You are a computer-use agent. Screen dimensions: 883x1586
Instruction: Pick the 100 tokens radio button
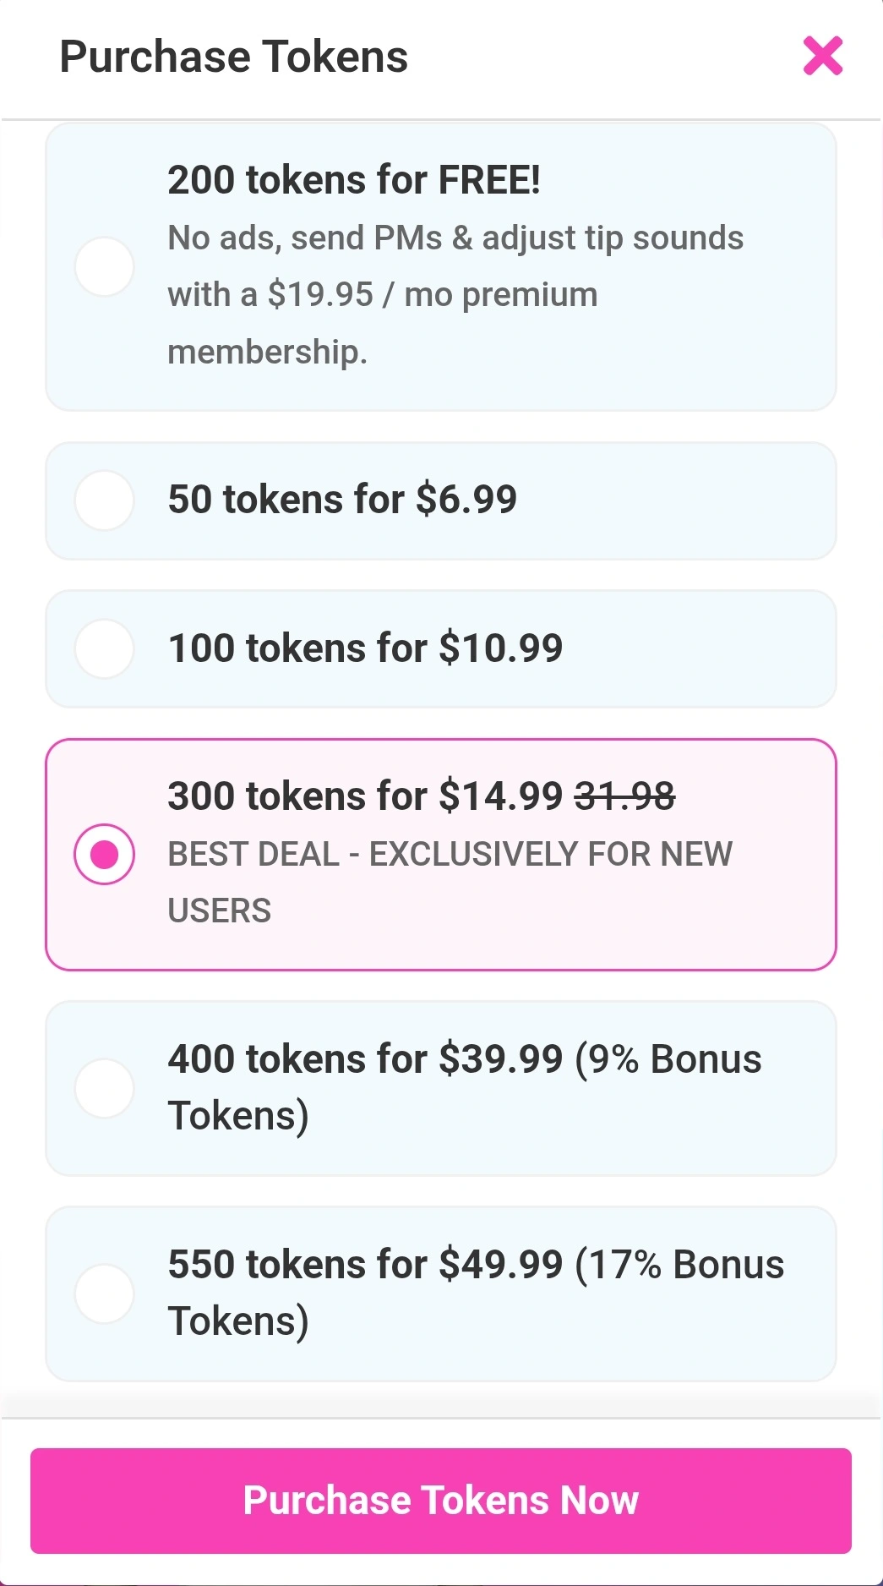[105, 649]
